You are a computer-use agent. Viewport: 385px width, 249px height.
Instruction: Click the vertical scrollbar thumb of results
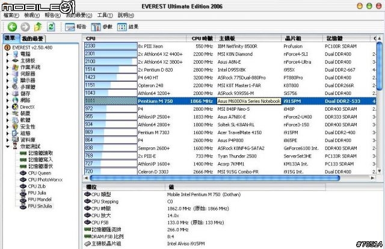[x=380, y=66]
